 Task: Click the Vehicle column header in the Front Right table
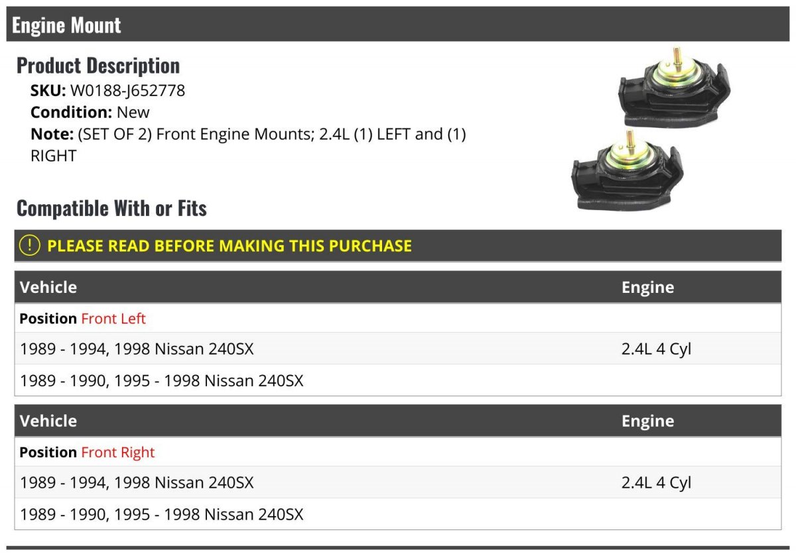coord(48,421)
